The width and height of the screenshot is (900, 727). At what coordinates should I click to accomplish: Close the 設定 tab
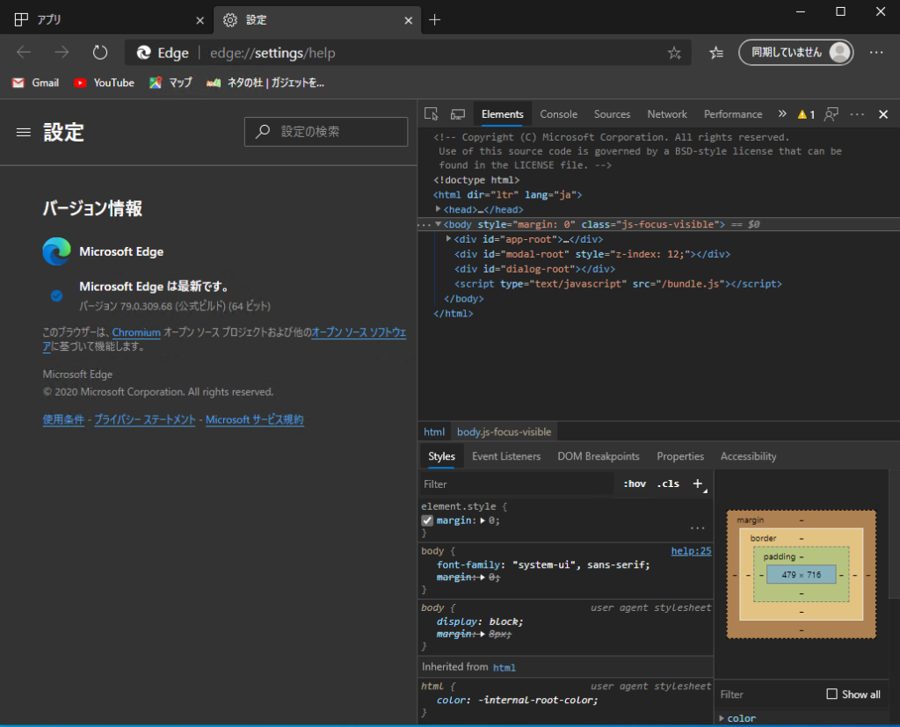(x=408, y=21)
